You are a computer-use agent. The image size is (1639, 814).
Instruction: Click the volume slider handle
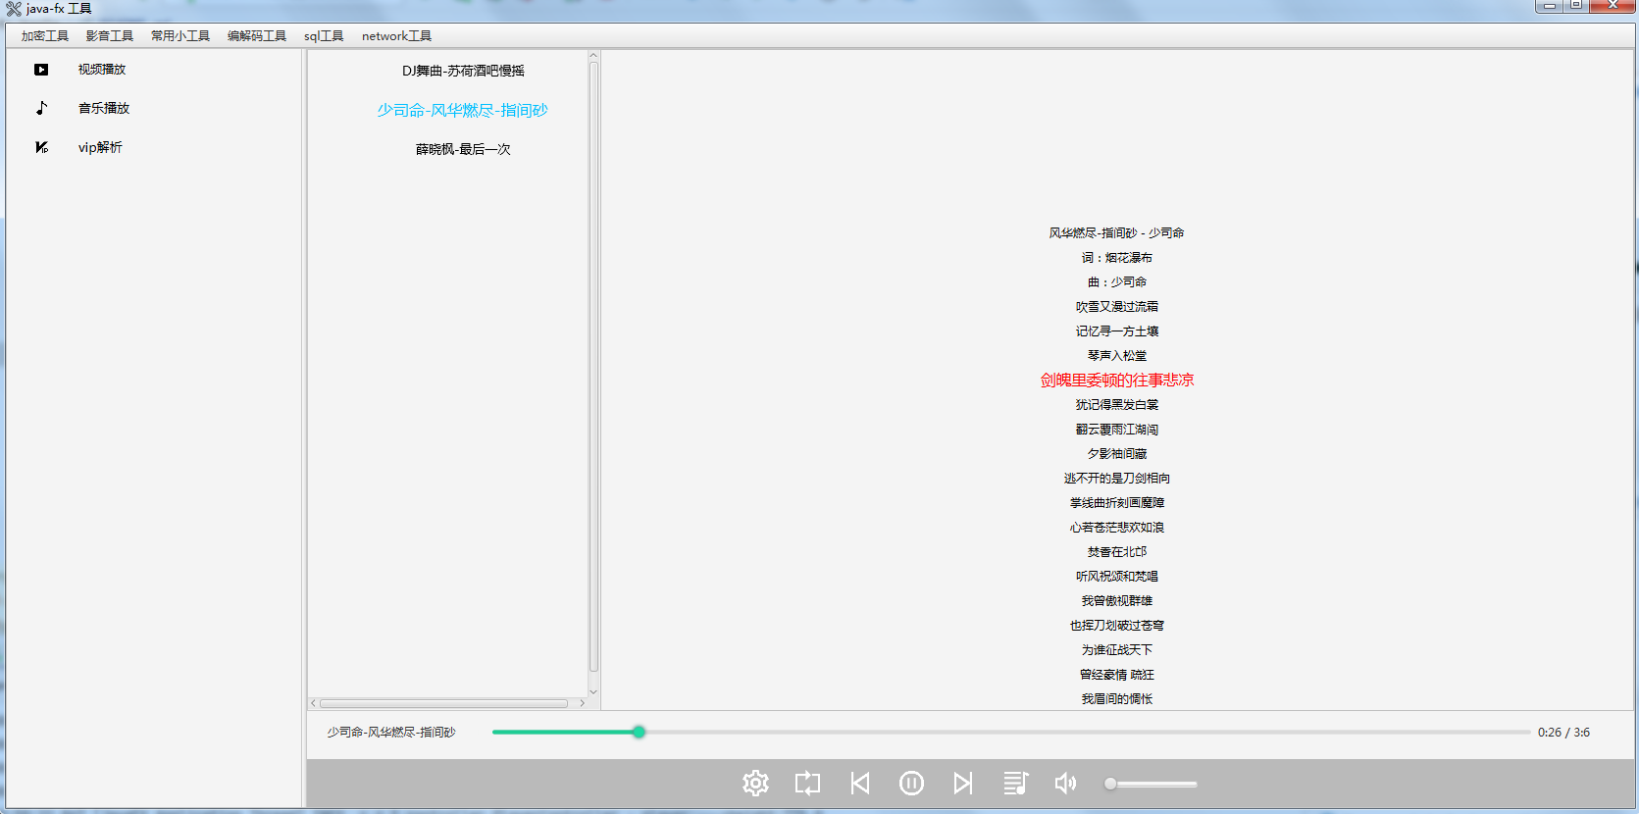[1110, 784]
